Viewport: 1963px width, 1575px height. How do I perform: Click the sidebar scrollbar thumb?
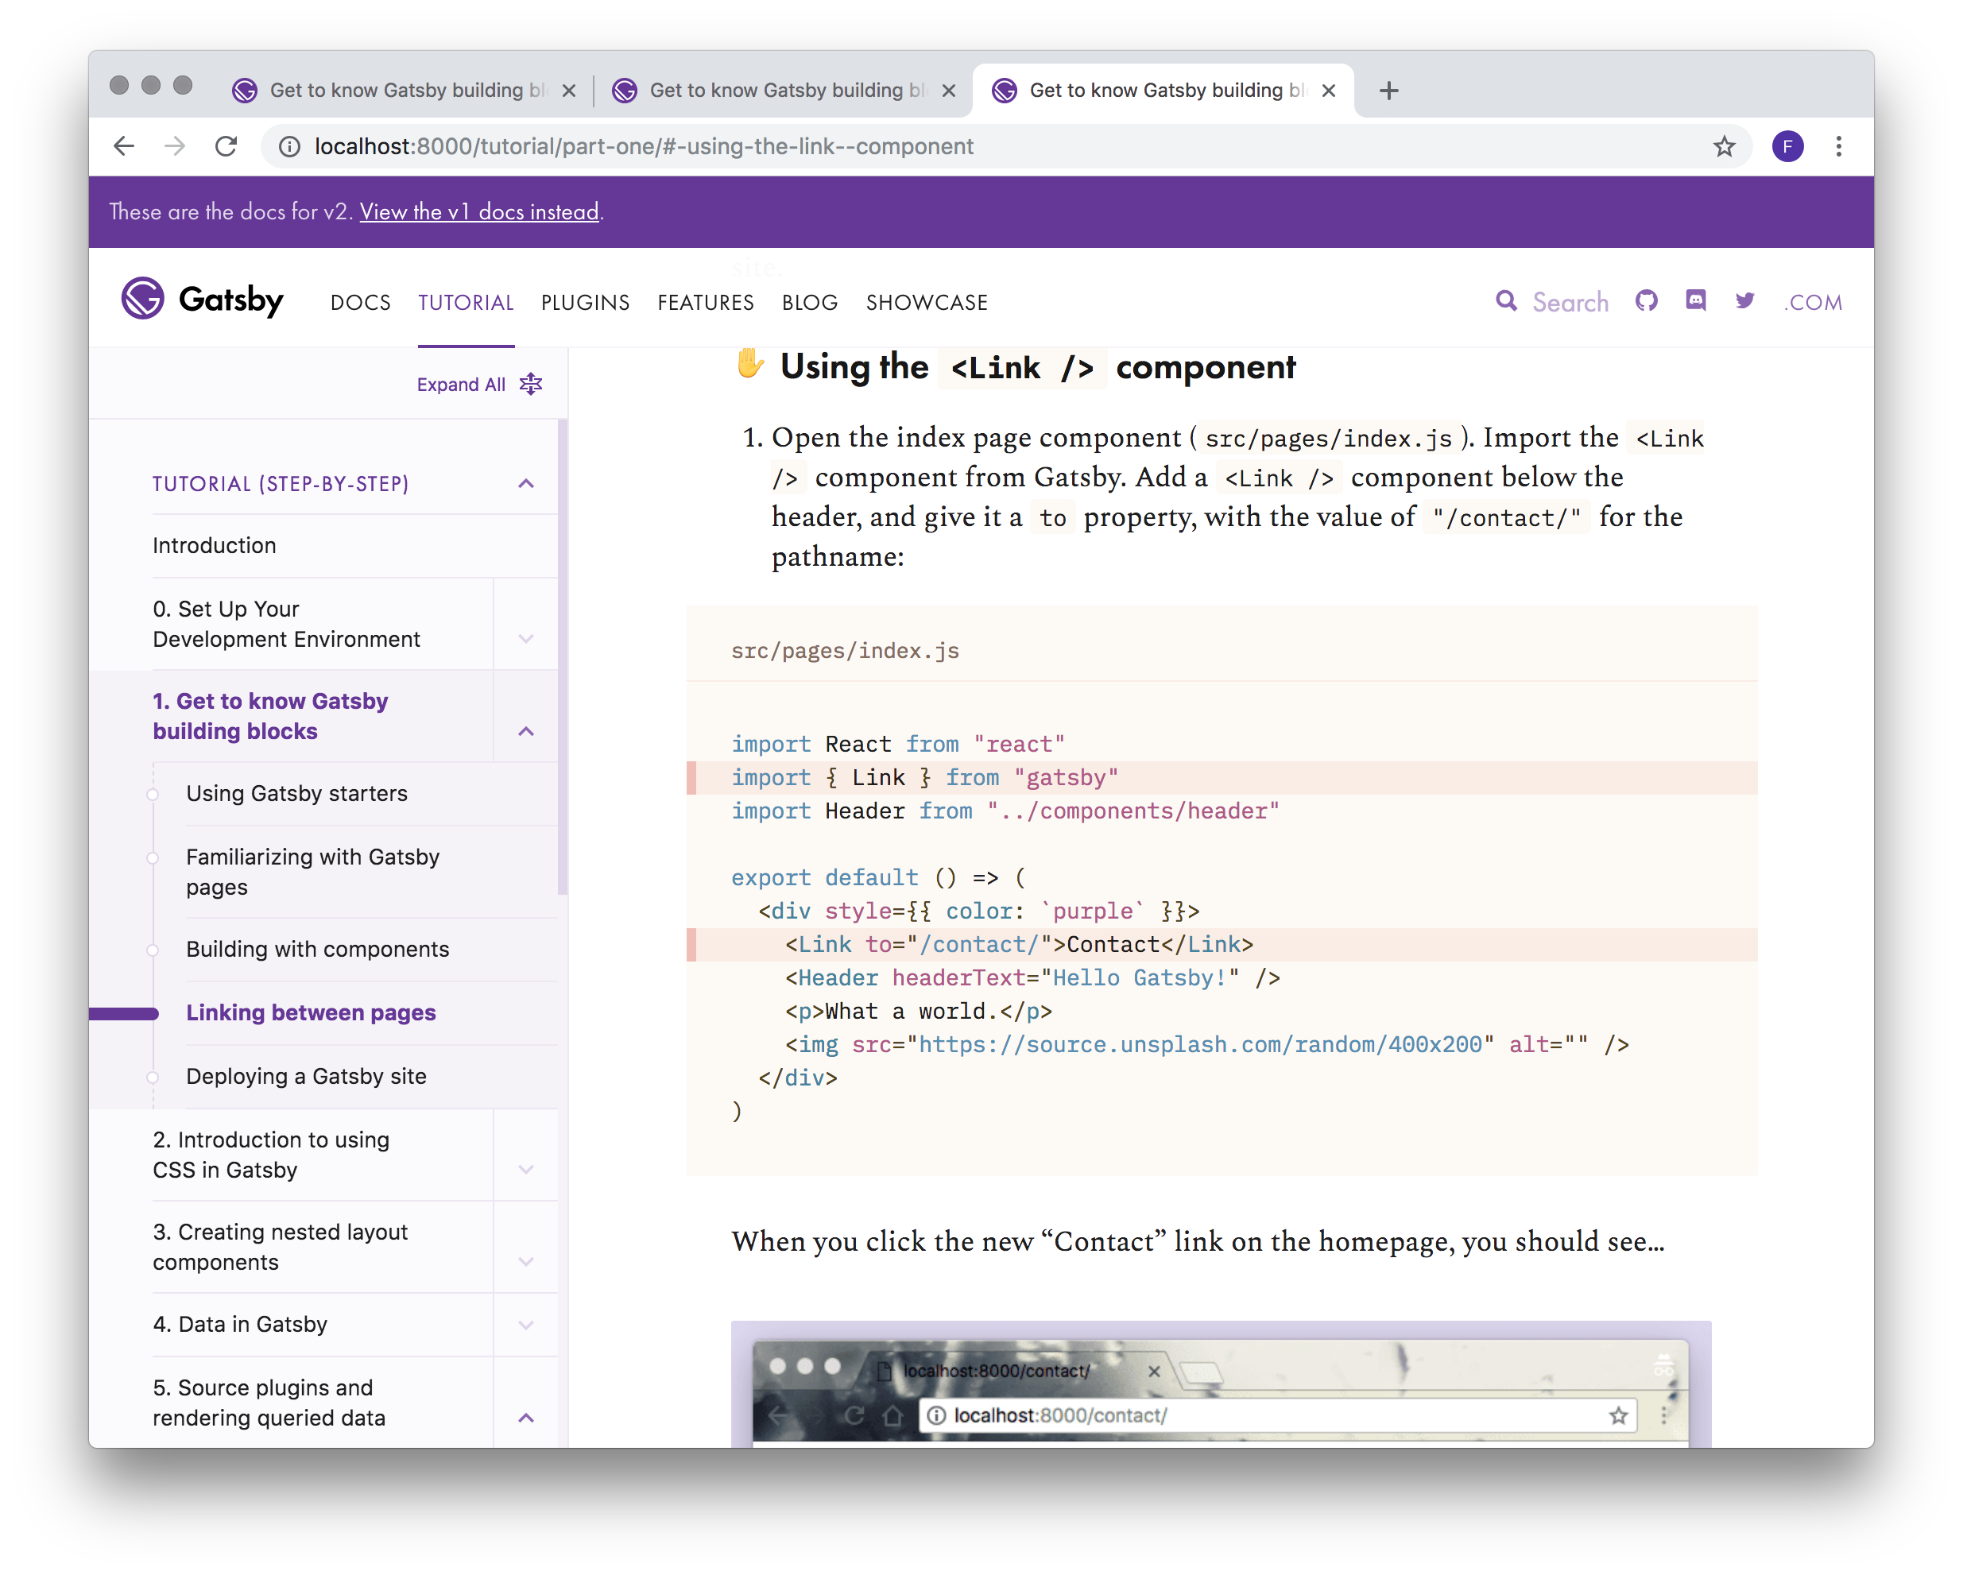[x=562, y=656]
